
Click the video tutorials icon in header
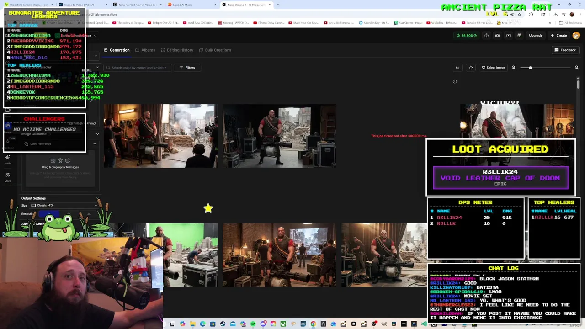pyautogui.click(x=508, y=35)
